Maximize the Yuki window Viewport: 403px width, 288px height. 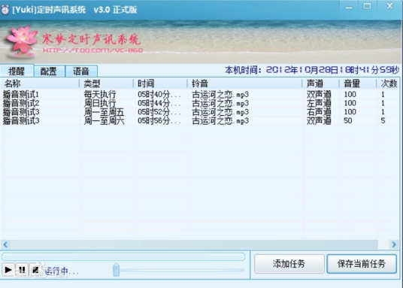click(367, 6)
